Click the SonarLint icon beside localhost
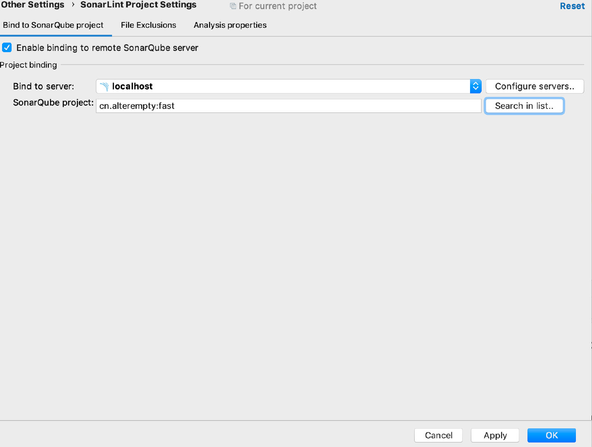This screenshot has width=592, height=447. pyautogui.click(x=104, y=87)
